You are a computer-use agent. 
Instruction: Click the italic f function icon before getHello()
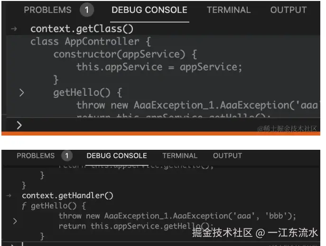pyautogui.click(x=24, y=206)
